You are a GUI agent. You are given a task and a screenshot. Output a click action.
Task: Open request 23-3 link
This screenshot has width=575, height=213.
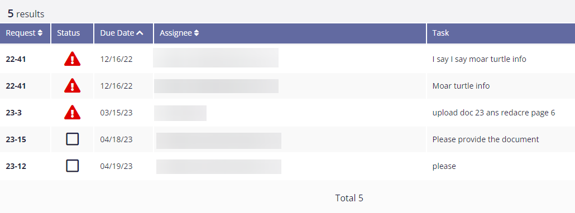13,113
